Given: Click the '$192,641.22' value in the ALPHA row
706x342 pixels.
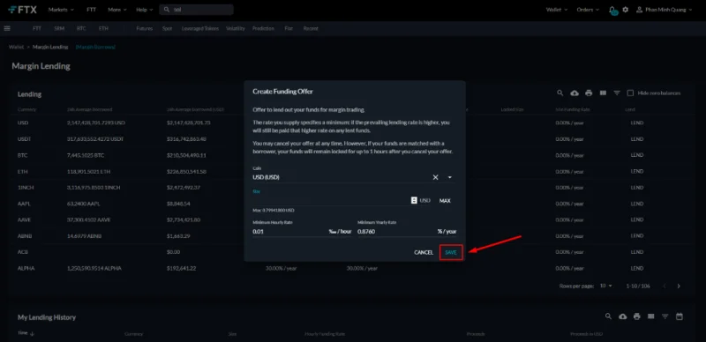Looking at the screenshot, I should point(183,268).
